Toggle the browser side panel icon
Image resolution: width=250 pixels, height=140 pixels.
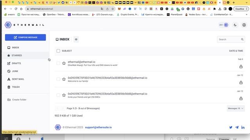click(225, 9)
